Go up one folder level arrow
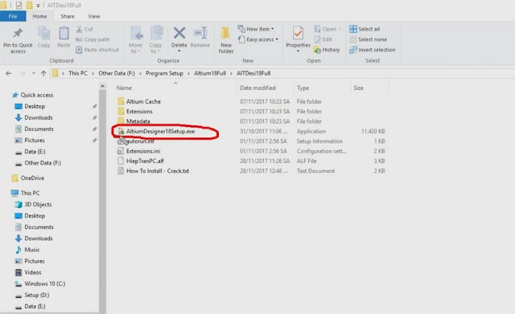 (x=43, y=73)
